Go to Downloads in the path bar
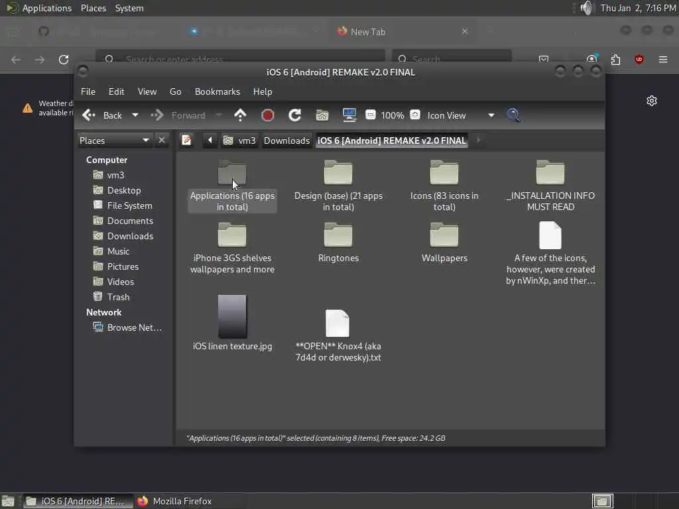Viewport: 679px width, 509px height. point(286,141)
